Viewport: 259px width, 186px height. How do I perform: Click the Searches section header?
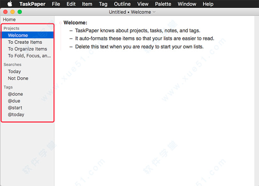tap(13, 64)
